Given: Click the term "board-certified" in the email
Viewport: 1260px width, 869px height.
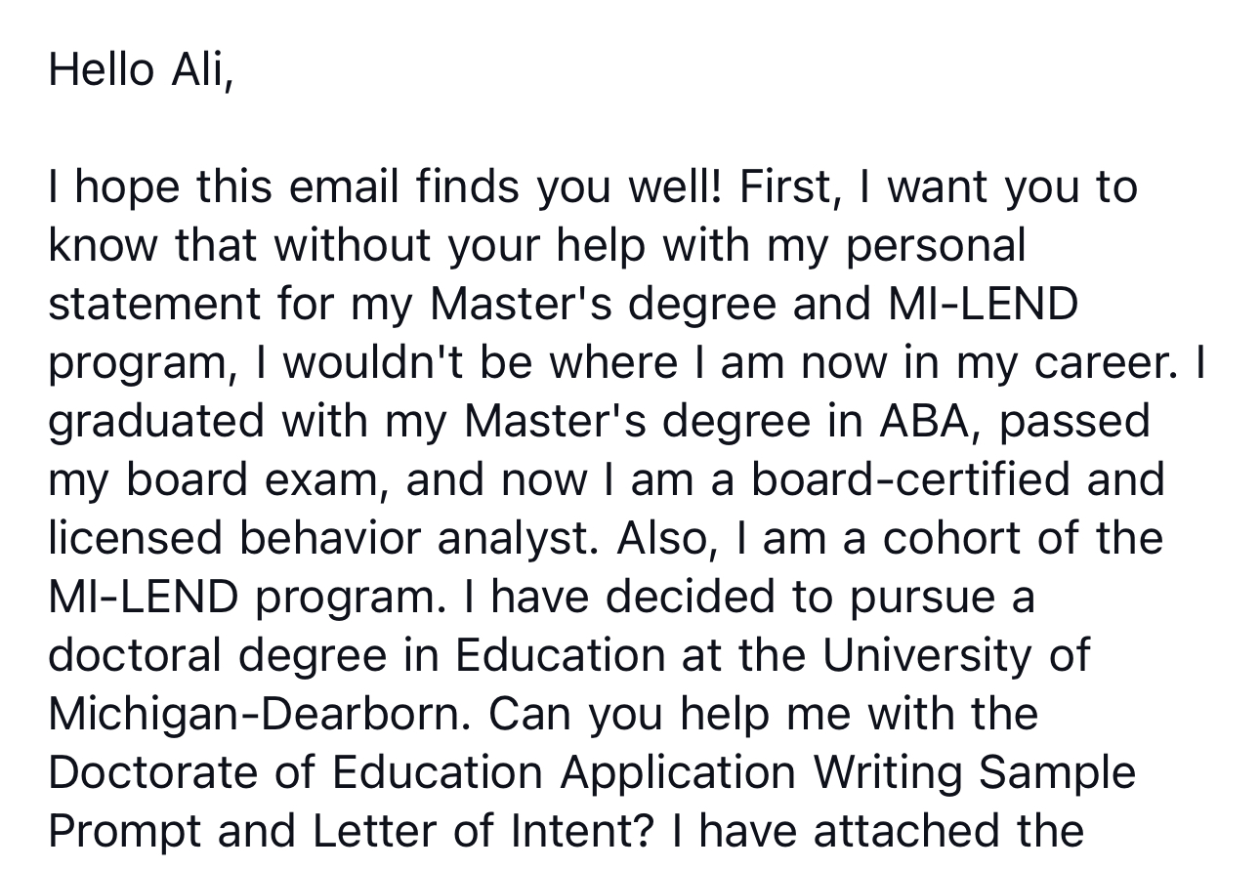Looking at the screenshot, I should pyautogui.click(x=914, y=480).
